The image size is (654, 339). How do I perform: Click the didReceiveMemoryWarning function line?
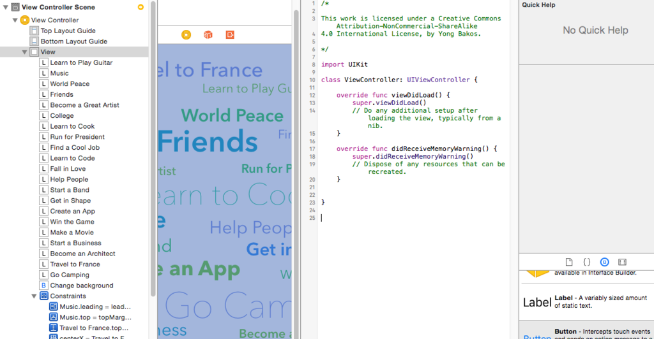click(416, 148)
